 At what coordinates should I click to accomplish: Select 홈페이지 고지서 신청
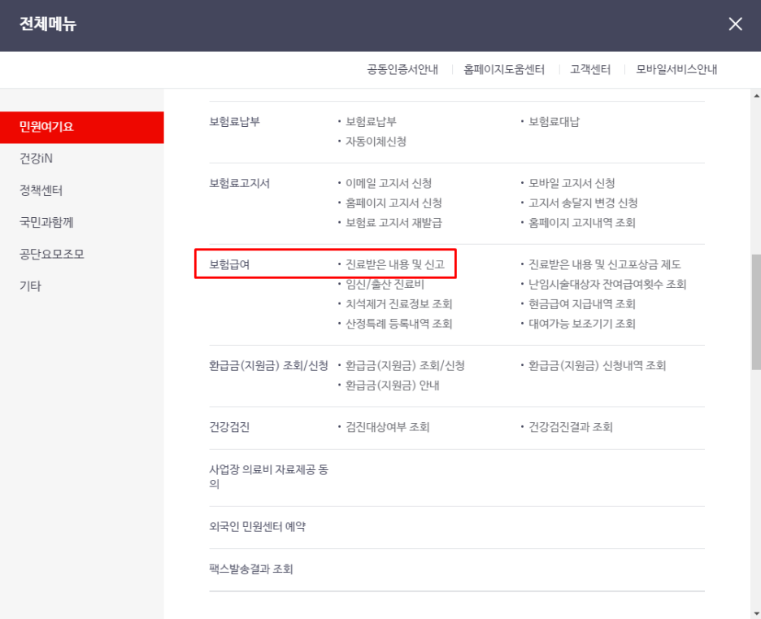(394, 203)
